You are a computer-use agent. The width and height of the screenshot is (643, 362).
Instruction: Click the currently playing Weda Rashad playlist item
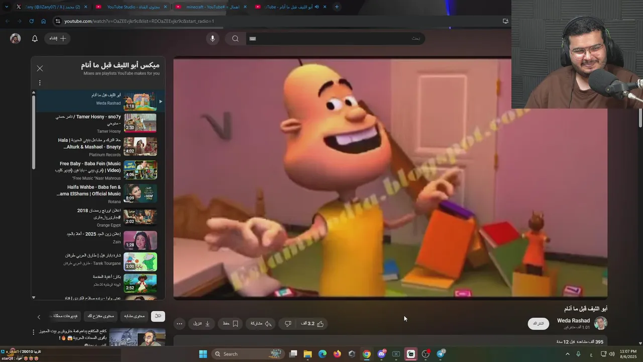click(x=99, y=101)
